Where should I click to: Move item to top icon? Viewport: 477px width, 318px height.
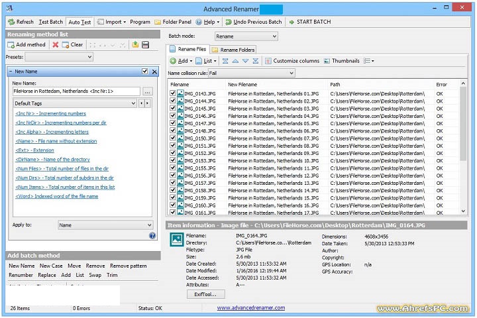[x=225, y=61]
